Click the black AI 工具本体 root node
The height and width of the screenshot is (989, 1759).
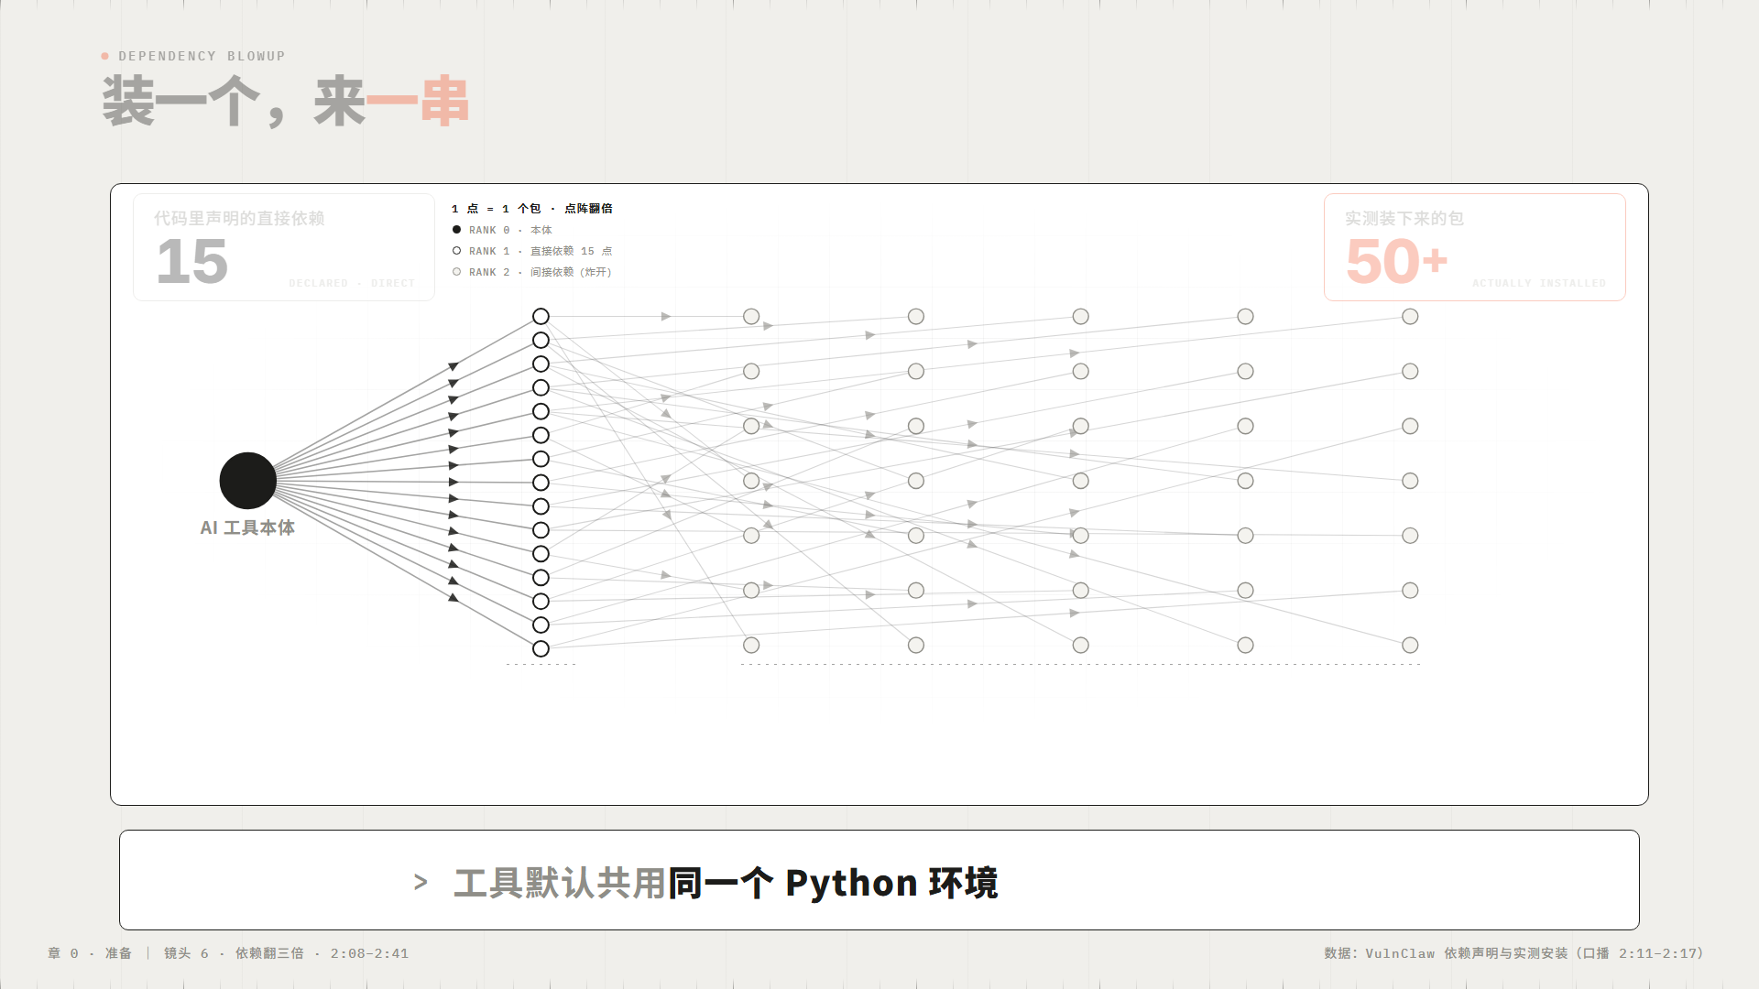tap(247, 481)
